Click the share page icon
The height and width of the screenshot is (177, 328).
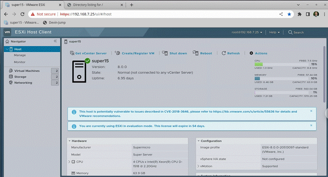(x=281, y=14)
